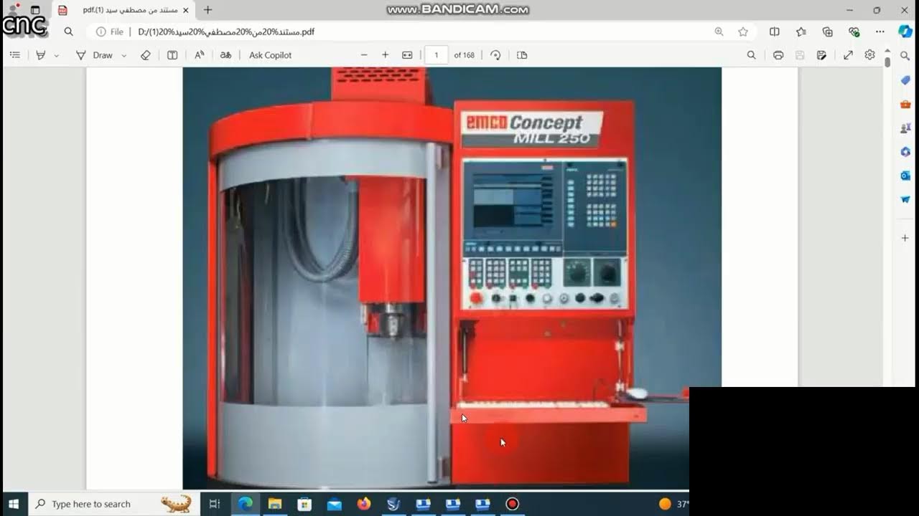
Task: Open the Edge sidebar Search
Action: [x=905, y=56]
